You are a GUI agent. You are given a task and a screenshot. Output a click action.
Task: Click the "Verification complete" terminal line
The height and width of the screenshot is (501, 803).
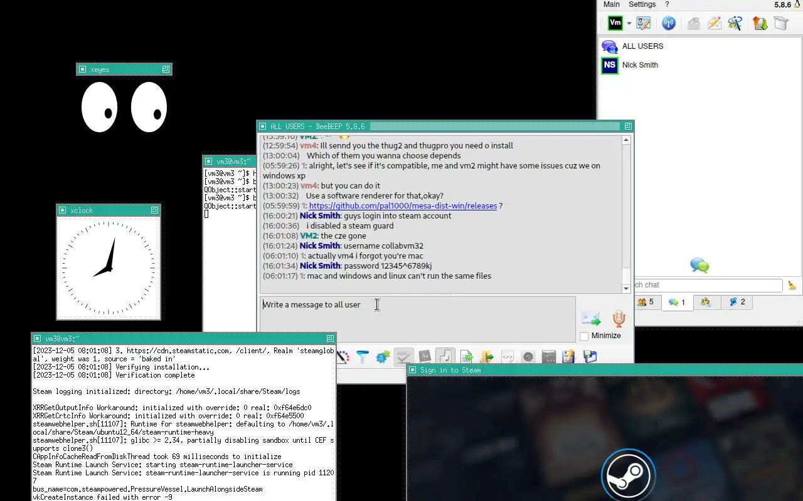point(114,376)
